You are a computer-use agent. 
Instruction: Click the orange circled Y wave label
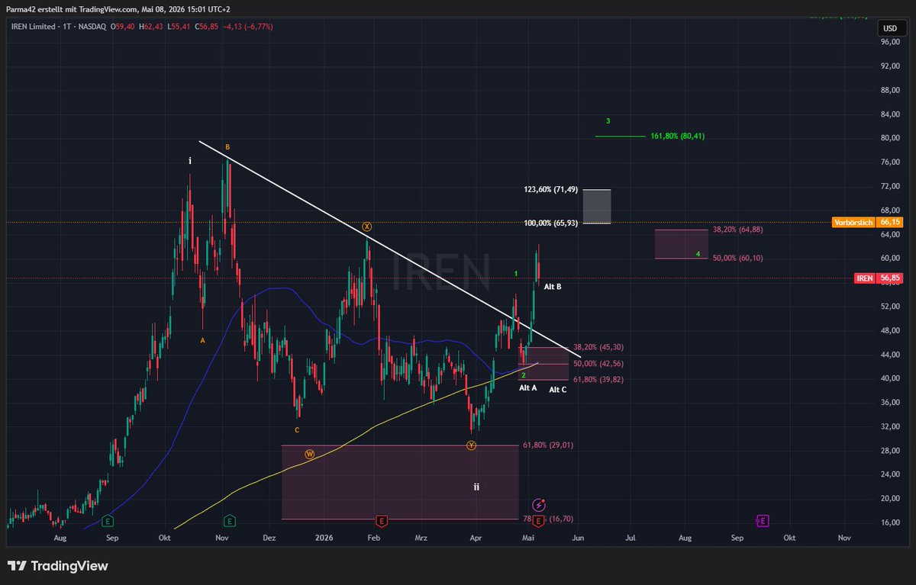(471, 445)
